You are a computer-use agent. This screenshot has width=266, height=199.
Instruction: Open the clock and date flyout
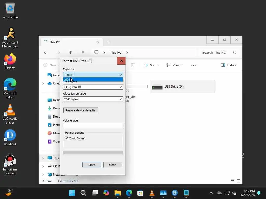click(x=247, y=193)
